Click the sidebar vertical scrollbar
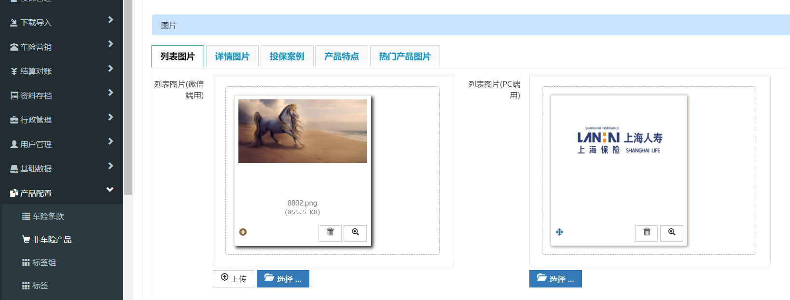Viewport: 790px width, 300px height. pos(128,96)
